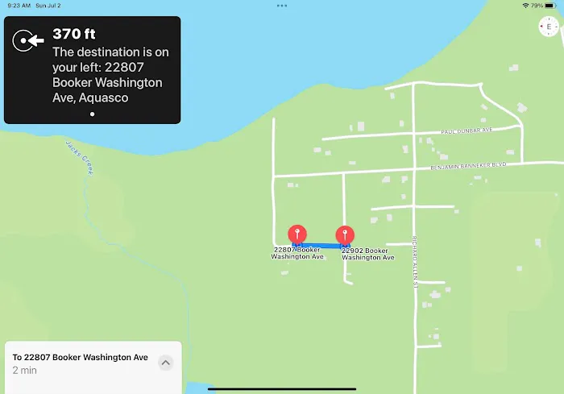Tap the 9:23 AM clock in status bar
564x394 pixels.
pos(16,5)
